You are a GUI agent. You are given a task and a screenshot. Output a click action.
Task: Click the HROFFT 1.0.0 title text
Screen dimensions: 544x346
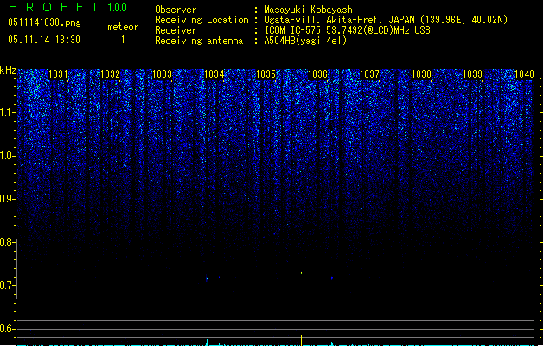point(68,7)
